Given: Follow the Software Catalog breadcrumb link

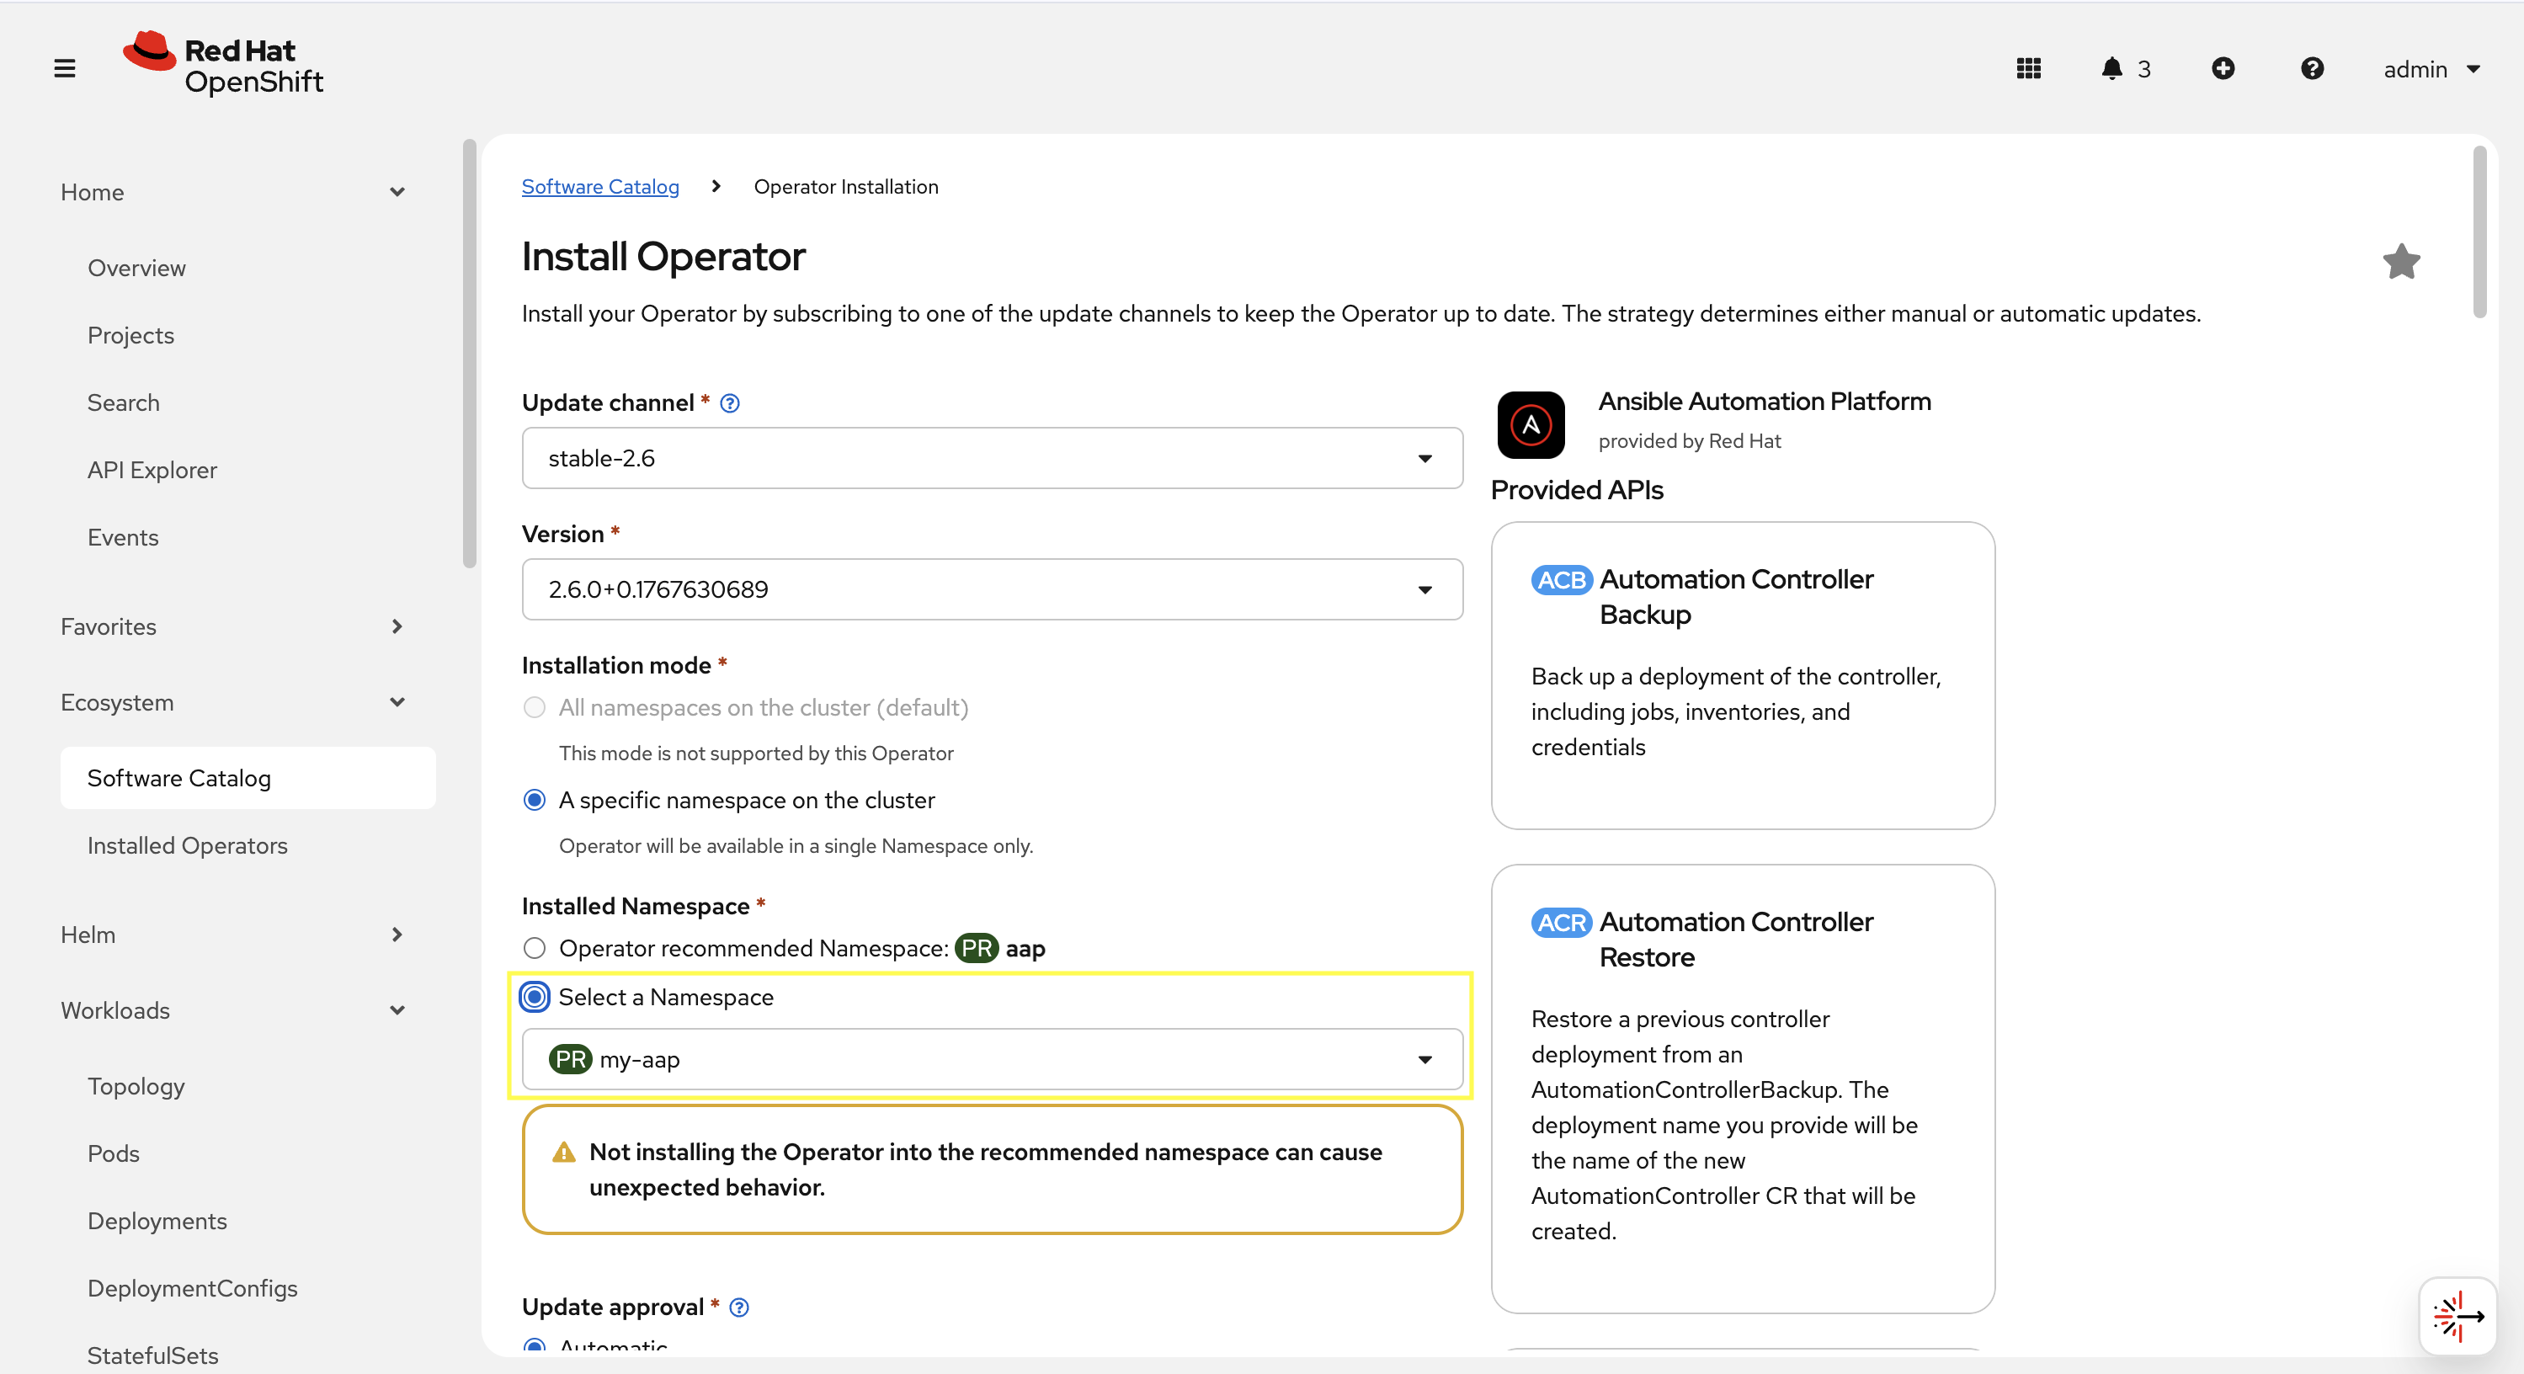Looking at the screenshot, I should click(600, 186).
